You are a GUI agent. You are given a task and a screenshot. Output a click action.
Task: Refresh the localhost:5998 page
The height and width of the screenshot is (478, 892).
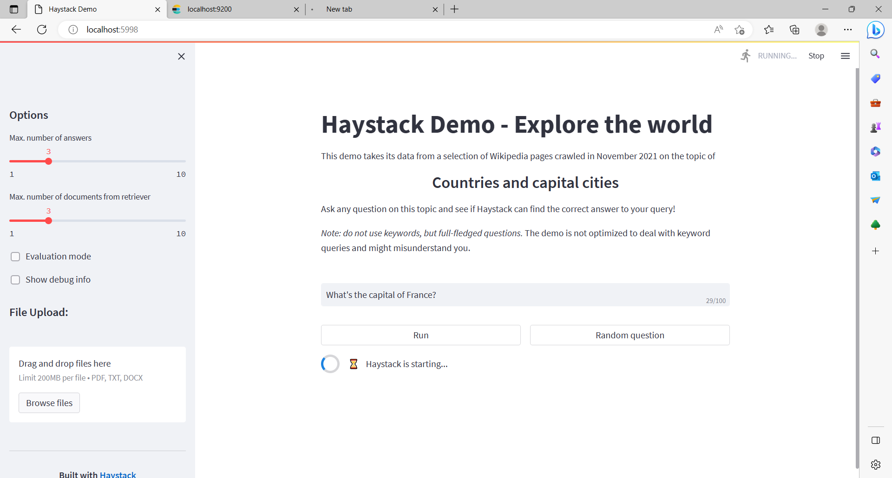click(42, 30)
